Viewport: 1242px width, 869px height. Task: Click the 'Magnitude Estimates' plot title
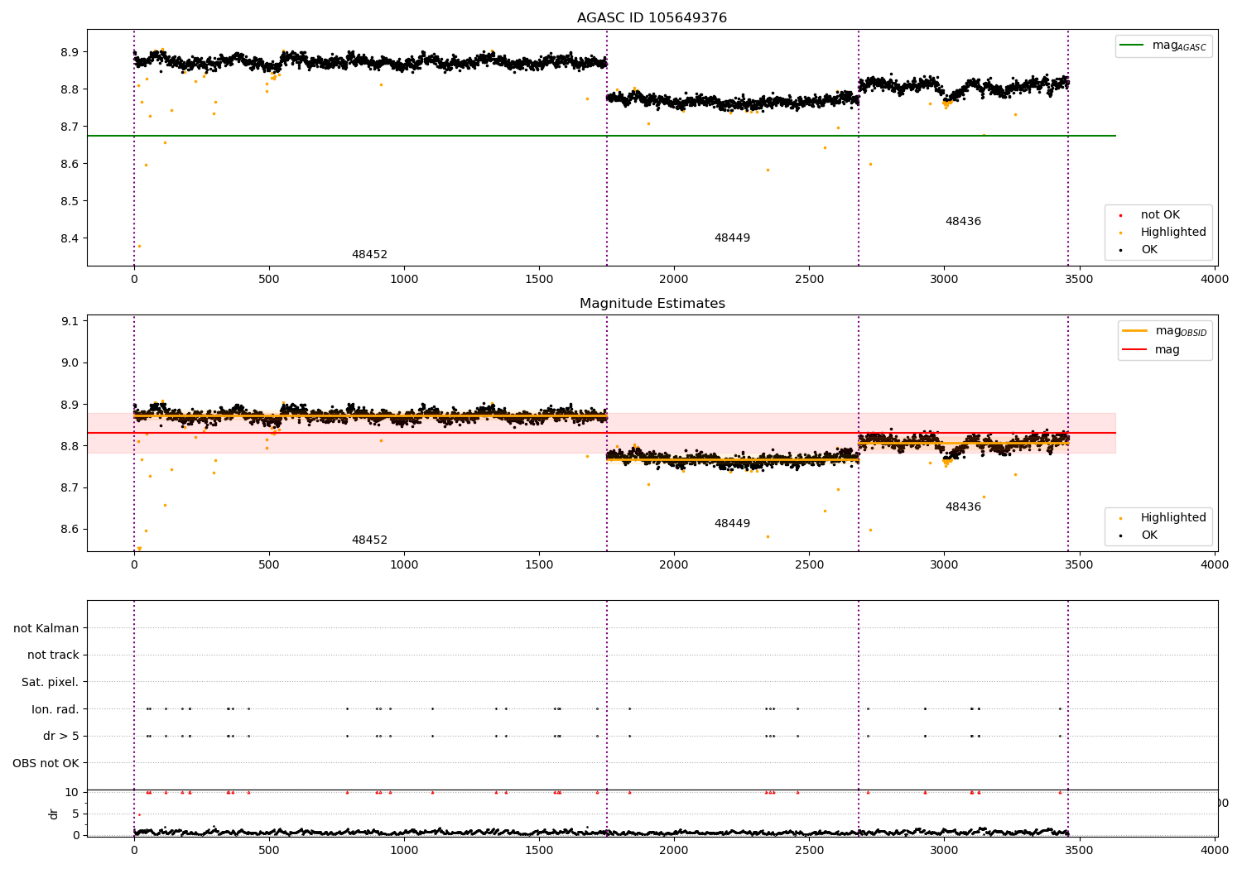652,304
